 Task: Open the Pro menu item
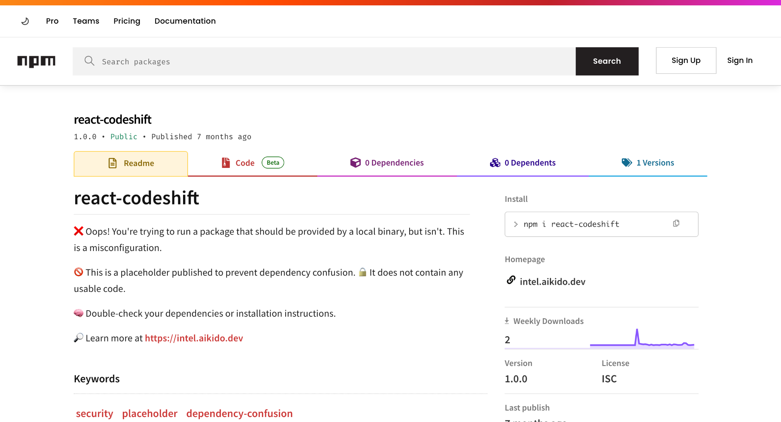pos(52,21)
